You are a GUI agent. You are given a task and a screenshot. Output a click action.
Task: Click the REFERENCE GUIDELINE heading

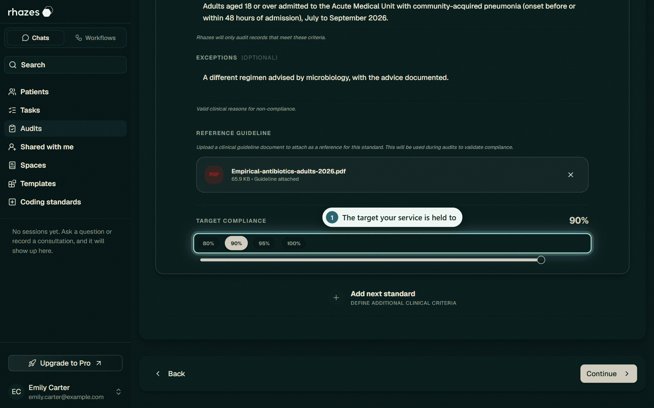point(233,133)
